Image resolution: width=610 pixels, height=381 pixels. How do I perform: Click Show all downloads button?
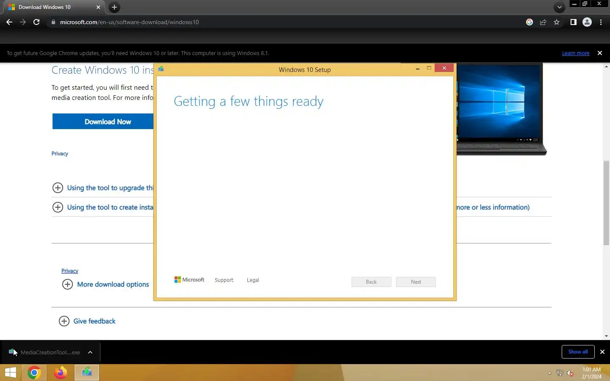[578, 352]
